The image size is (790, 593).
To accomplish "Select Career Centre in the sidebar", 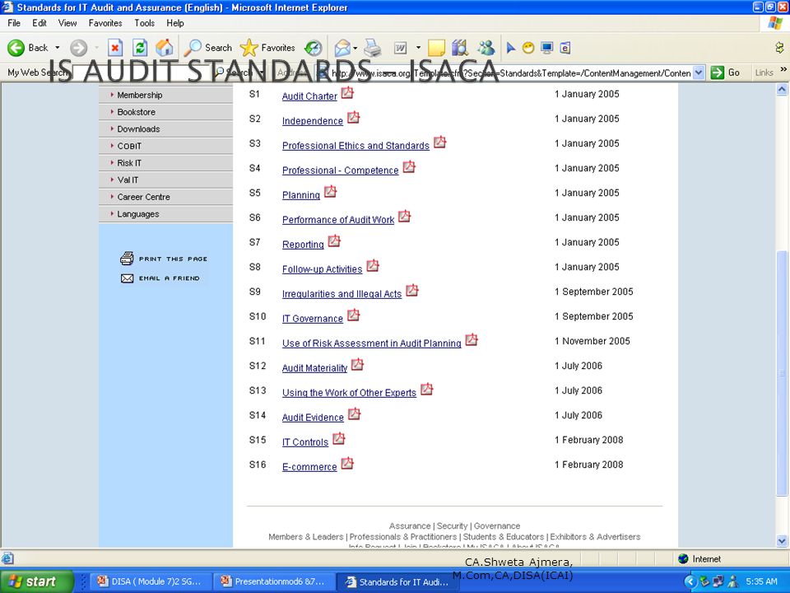I will tap(165, 197).
